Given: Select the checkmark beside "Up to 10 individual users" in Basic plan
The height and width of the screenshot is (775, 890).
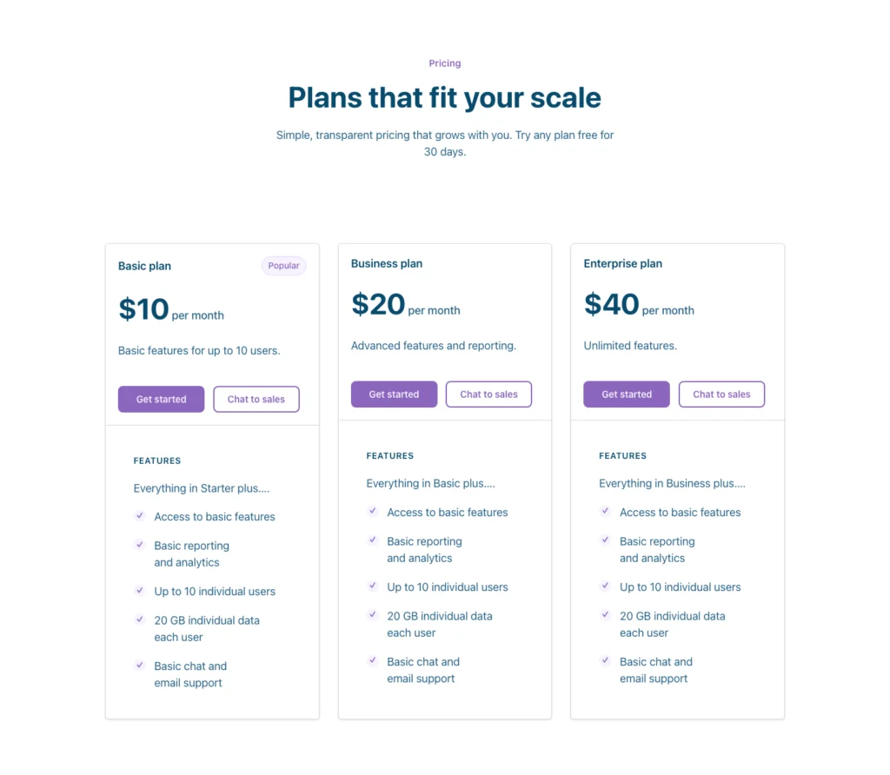Looking at the screenshot, I should (x=140, y=591).
